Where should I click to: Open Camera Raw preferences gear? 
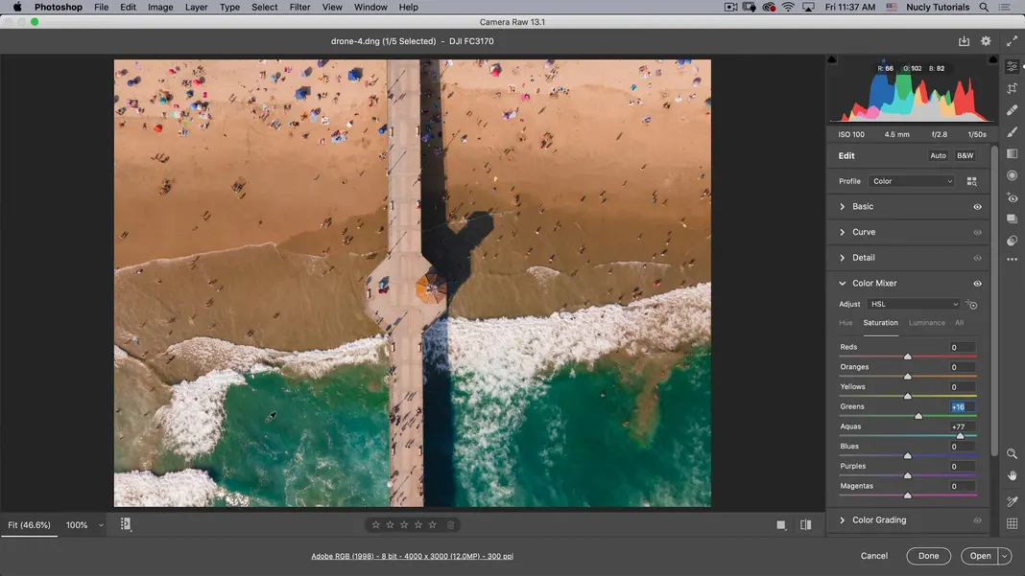tap(986, 41)
